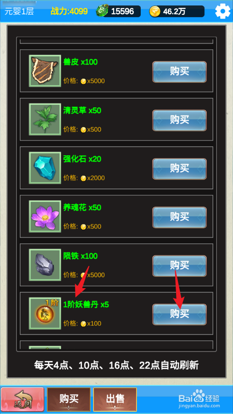Select the 养魂花 purple flower icon
This screenshot has width=233, height=414.
coord(45,216)
